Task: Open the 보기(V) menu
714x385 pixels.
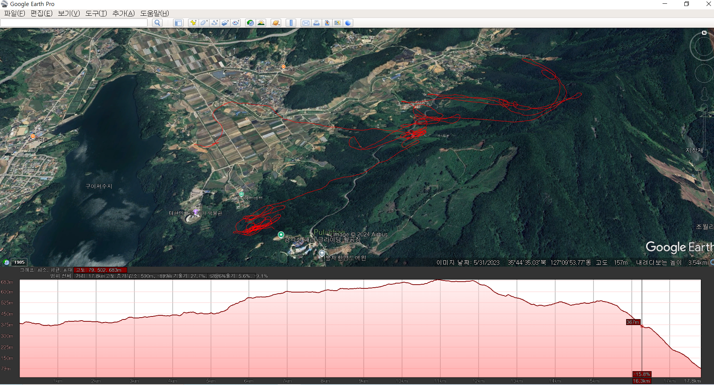Action: [69, 13]
